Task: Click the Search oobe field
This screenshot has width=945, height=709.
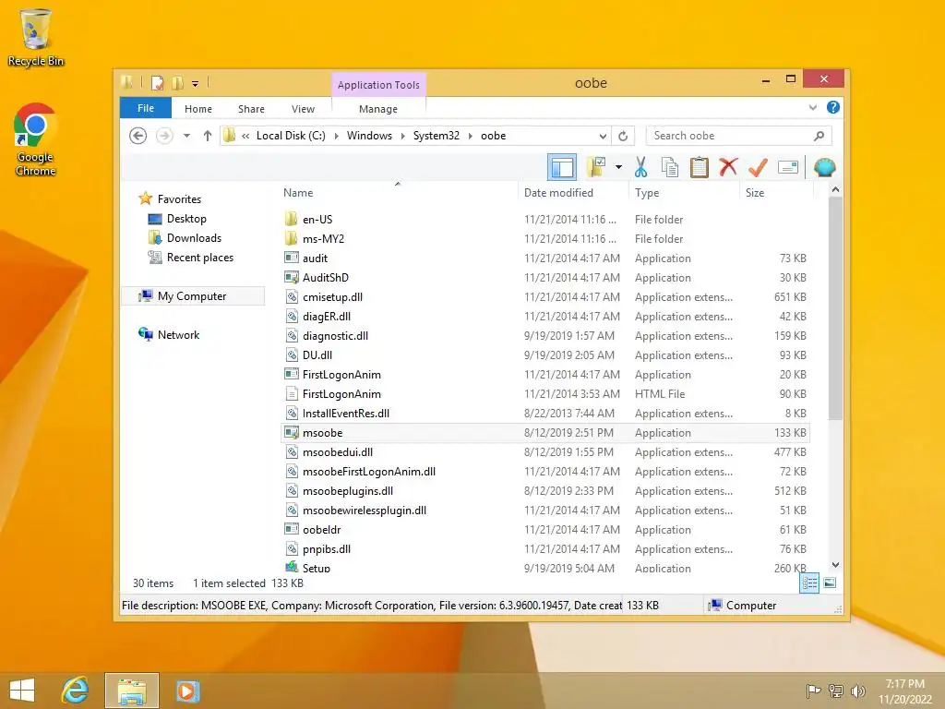Action: 738,136
